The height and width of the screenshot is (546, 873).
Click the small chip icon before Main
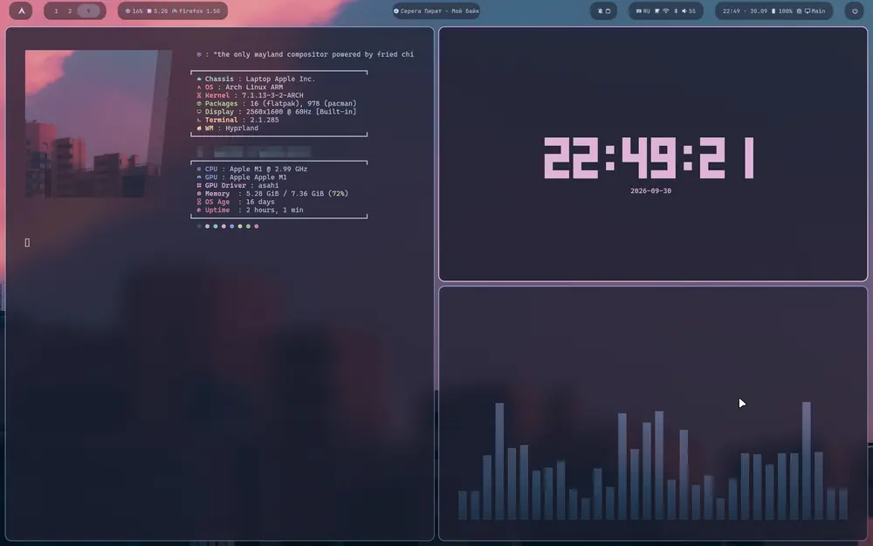tap(799, 11)
